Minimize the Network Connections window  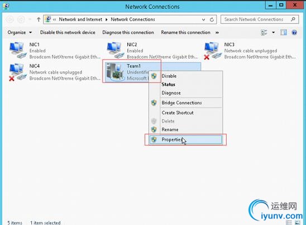[x=270, y=6]
